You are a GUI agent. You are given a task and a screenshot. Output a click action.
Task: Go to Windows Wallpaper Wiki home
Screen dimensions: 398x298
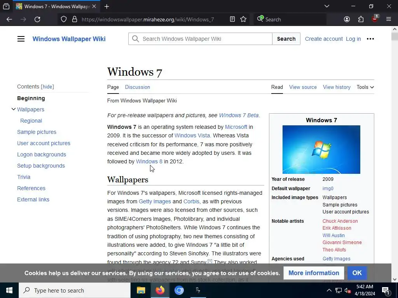69,39
